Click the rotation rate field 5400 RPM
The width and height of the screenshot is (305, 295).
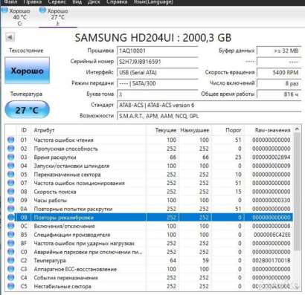click(x=279, y=72)
